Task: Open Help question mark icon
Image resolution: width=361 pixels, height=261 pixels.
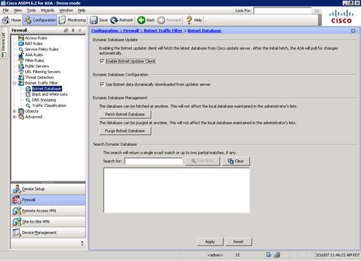Action: tap(189, 20)
